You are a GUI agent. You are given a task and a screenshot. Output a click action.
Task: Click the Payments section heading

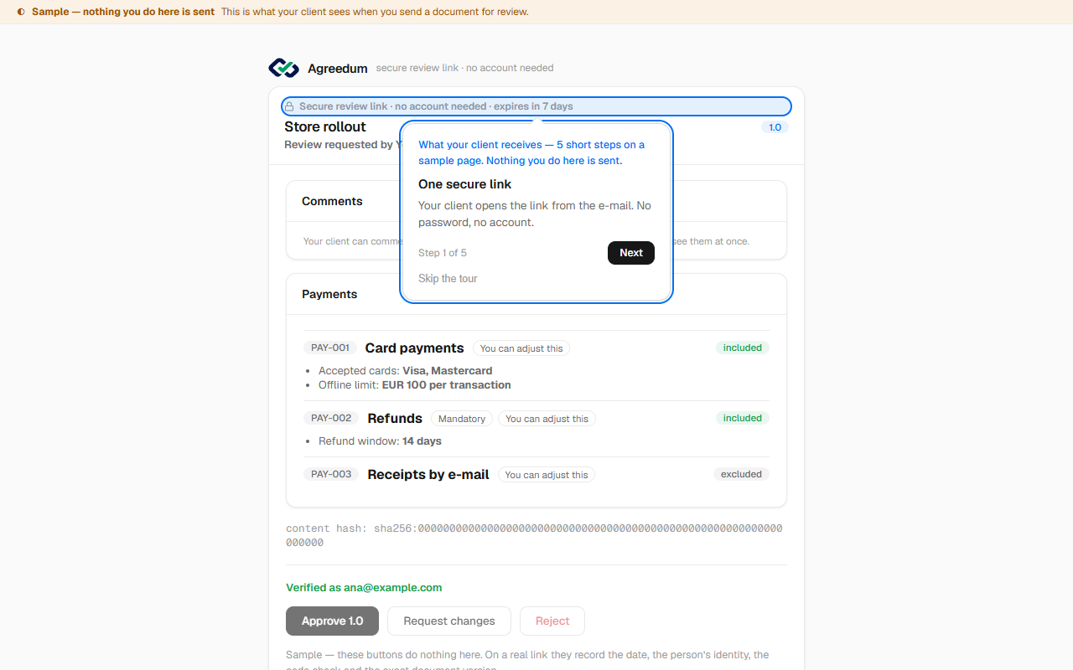329,294
